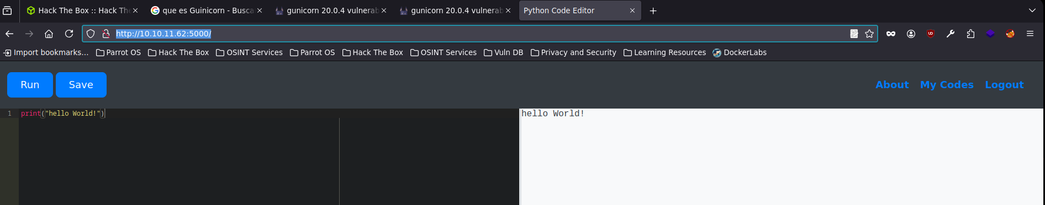The image size is (1045, 205).
Task: Close the Hack The Box tab
Action: point(135,10)
